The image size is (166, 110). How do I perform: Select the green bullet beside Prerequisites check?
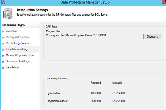[3, 37]
